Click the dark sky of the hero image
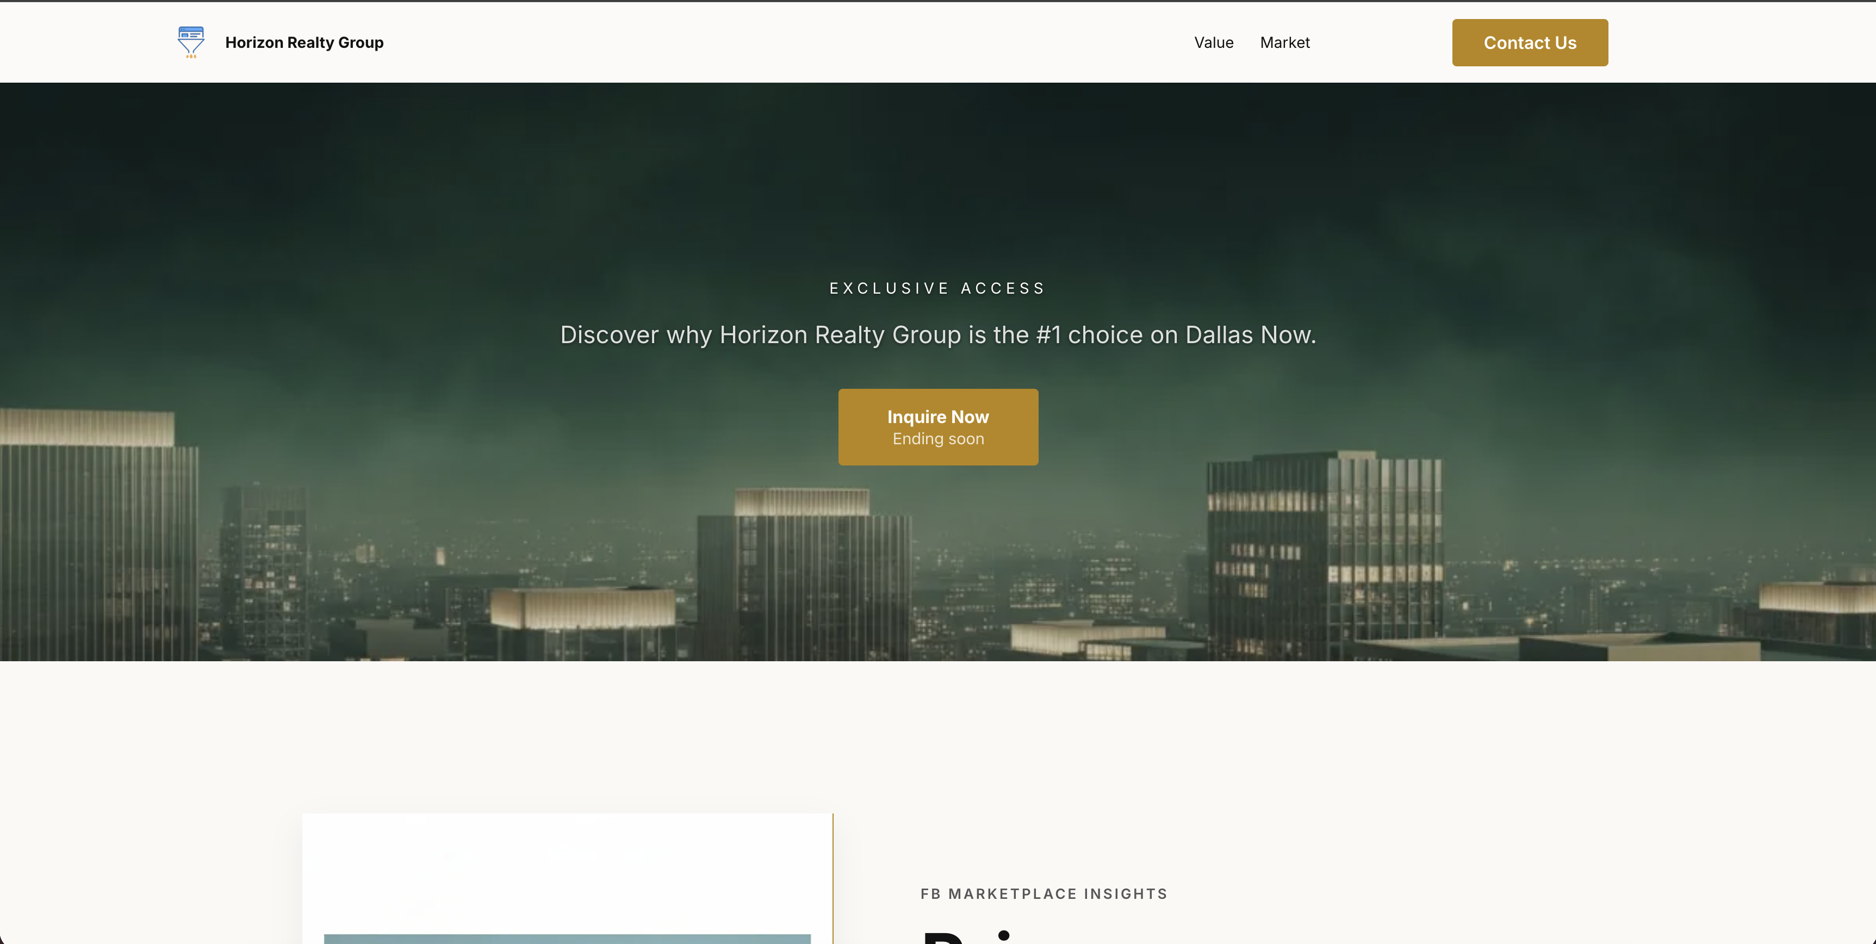 (938, 167)
